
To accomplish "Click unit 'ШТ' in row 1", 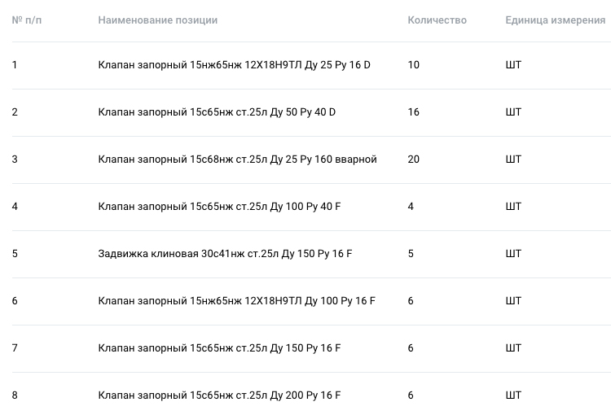I will 513,65.
